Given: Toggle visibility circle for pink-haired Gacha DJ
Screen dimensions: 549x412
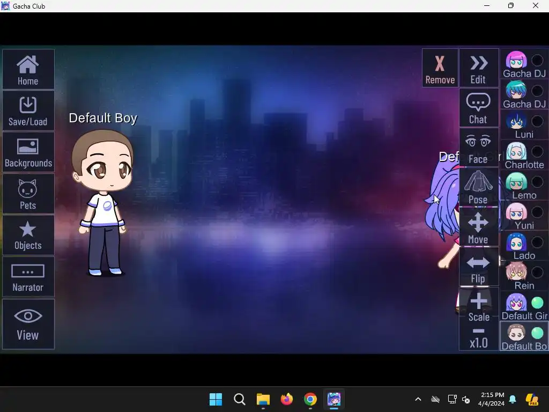Looking at the screenshot, I should click(x=537, y=61).
